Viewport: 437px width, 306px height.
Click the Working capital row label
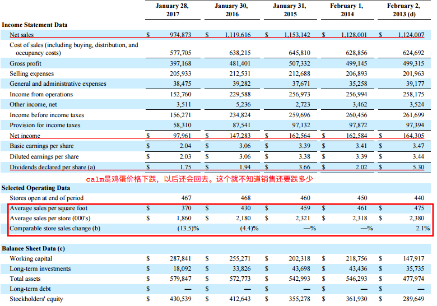[31, 258]
